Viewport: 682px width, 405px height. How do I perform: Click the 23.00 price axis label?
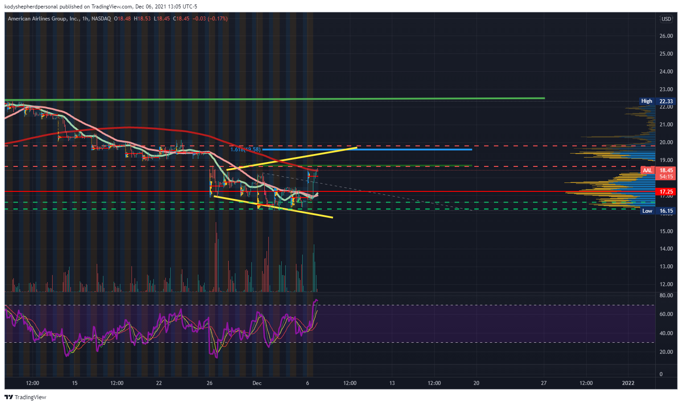(x=666, y=89)
